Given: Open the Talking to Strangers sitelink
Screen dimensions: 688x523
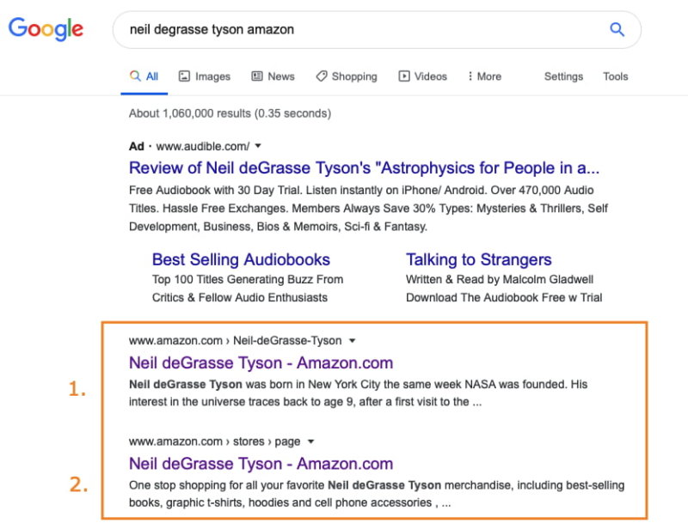Looking at the screenshot, I should click(479, 259).
